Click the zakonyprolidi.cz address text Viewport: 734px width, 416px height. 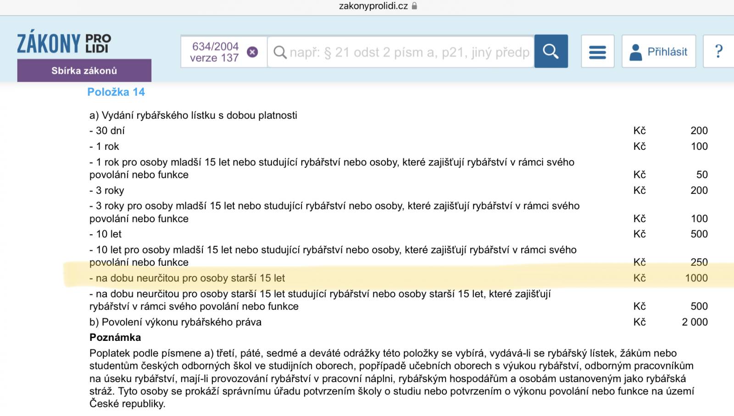[373, 6]
